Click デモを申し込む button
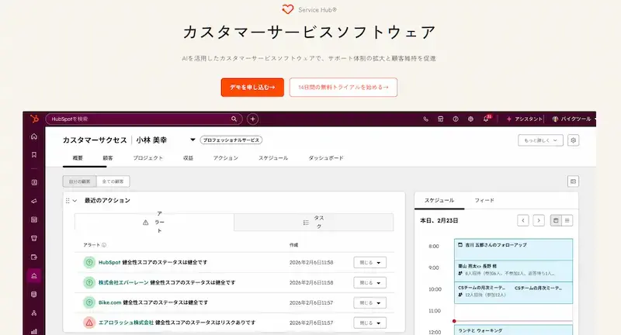The height and width of the screenshot is (335, 621). [x=252, y=88]
